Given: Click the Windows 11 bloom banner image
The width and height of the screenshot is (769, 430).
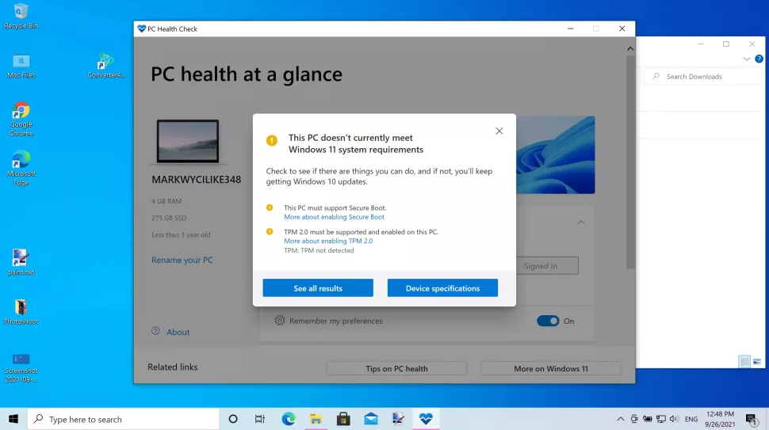Looking at the screenshot, I should point(555,154).
